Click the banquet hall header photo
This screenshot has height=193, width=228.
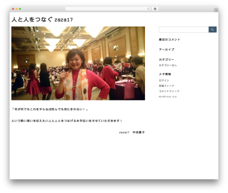coord(78,63)
